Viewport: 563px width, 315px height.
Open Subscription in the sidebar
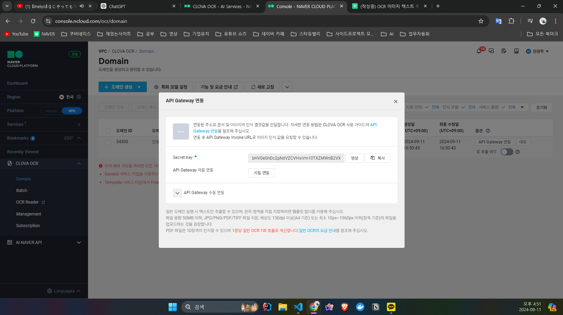pos(28,226)
